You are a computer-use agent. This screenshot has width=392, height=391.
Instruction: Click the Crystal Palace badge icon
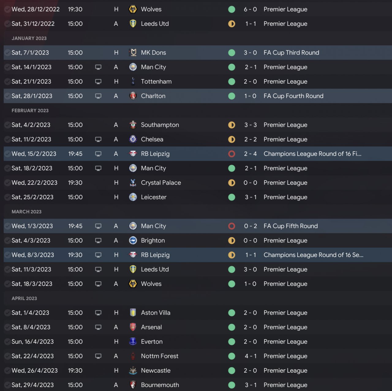pos(133,183)
